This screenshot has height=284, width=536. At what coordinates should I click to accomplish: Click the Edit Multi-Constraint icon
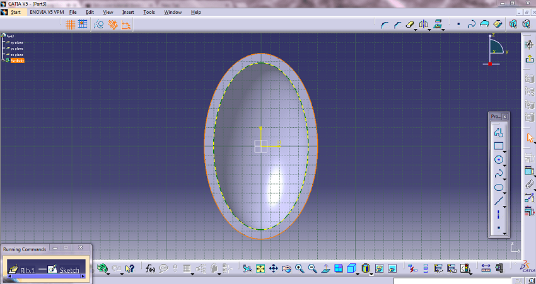click(x=530, y=211)
